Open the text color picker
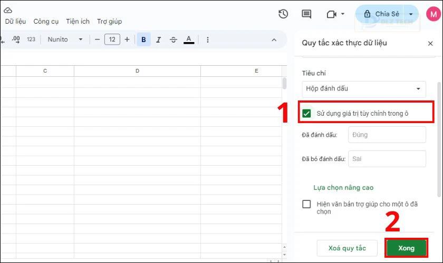The image size is (443, 263). point(189,40)
